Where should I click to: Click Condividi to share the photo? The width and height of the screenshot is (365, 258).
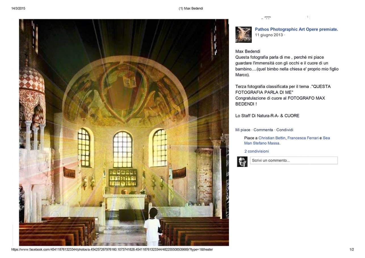point(285,130)
